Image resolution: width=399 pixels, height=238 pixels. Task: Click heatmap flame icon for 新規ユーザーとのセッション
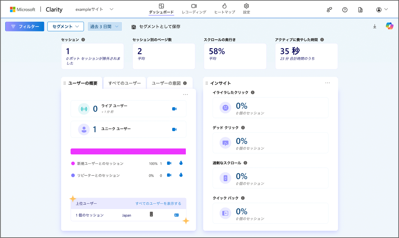[x=181, y=163]
